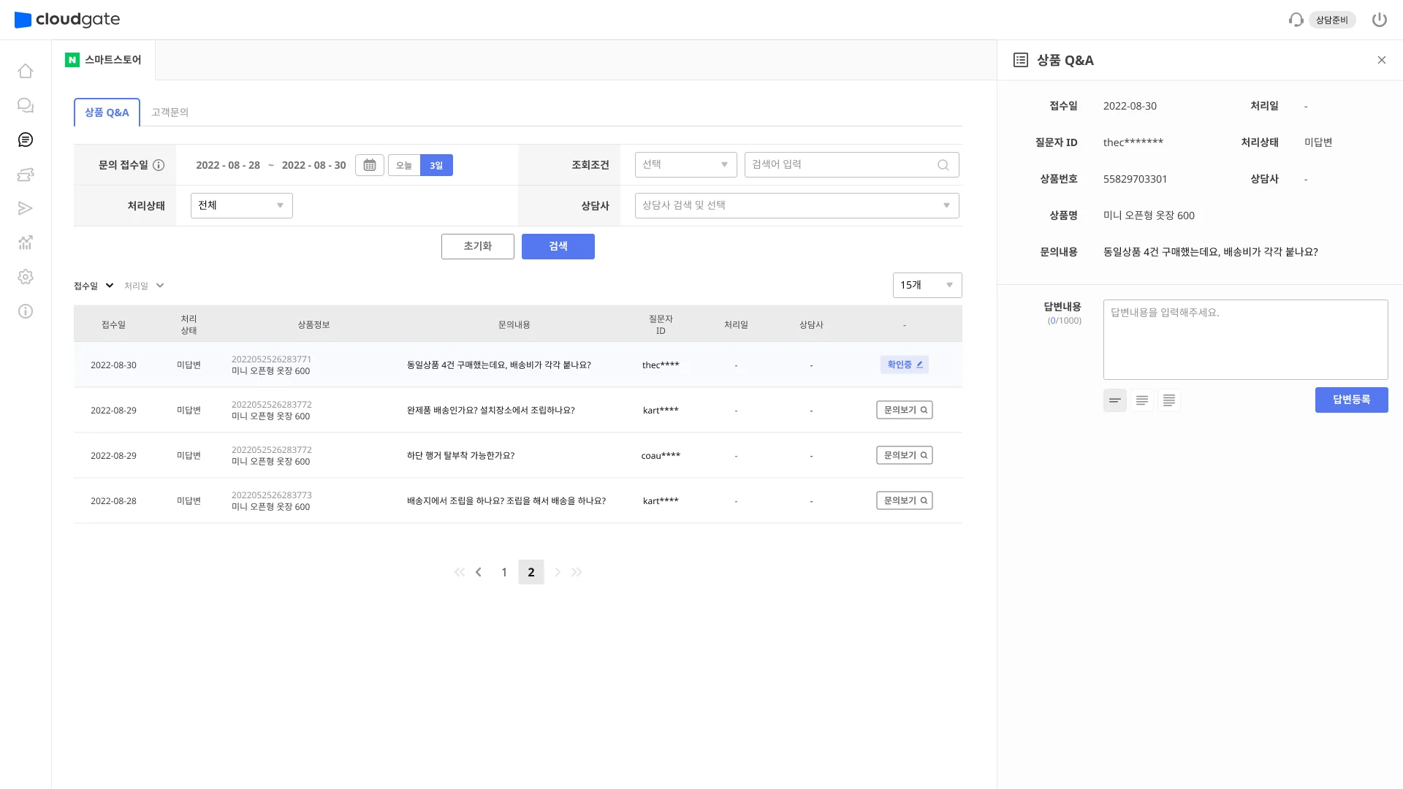This screenshot has height=789, width=1403.
Task: Toggle the 상담준비 status badge
Action: pos(1331,20)
